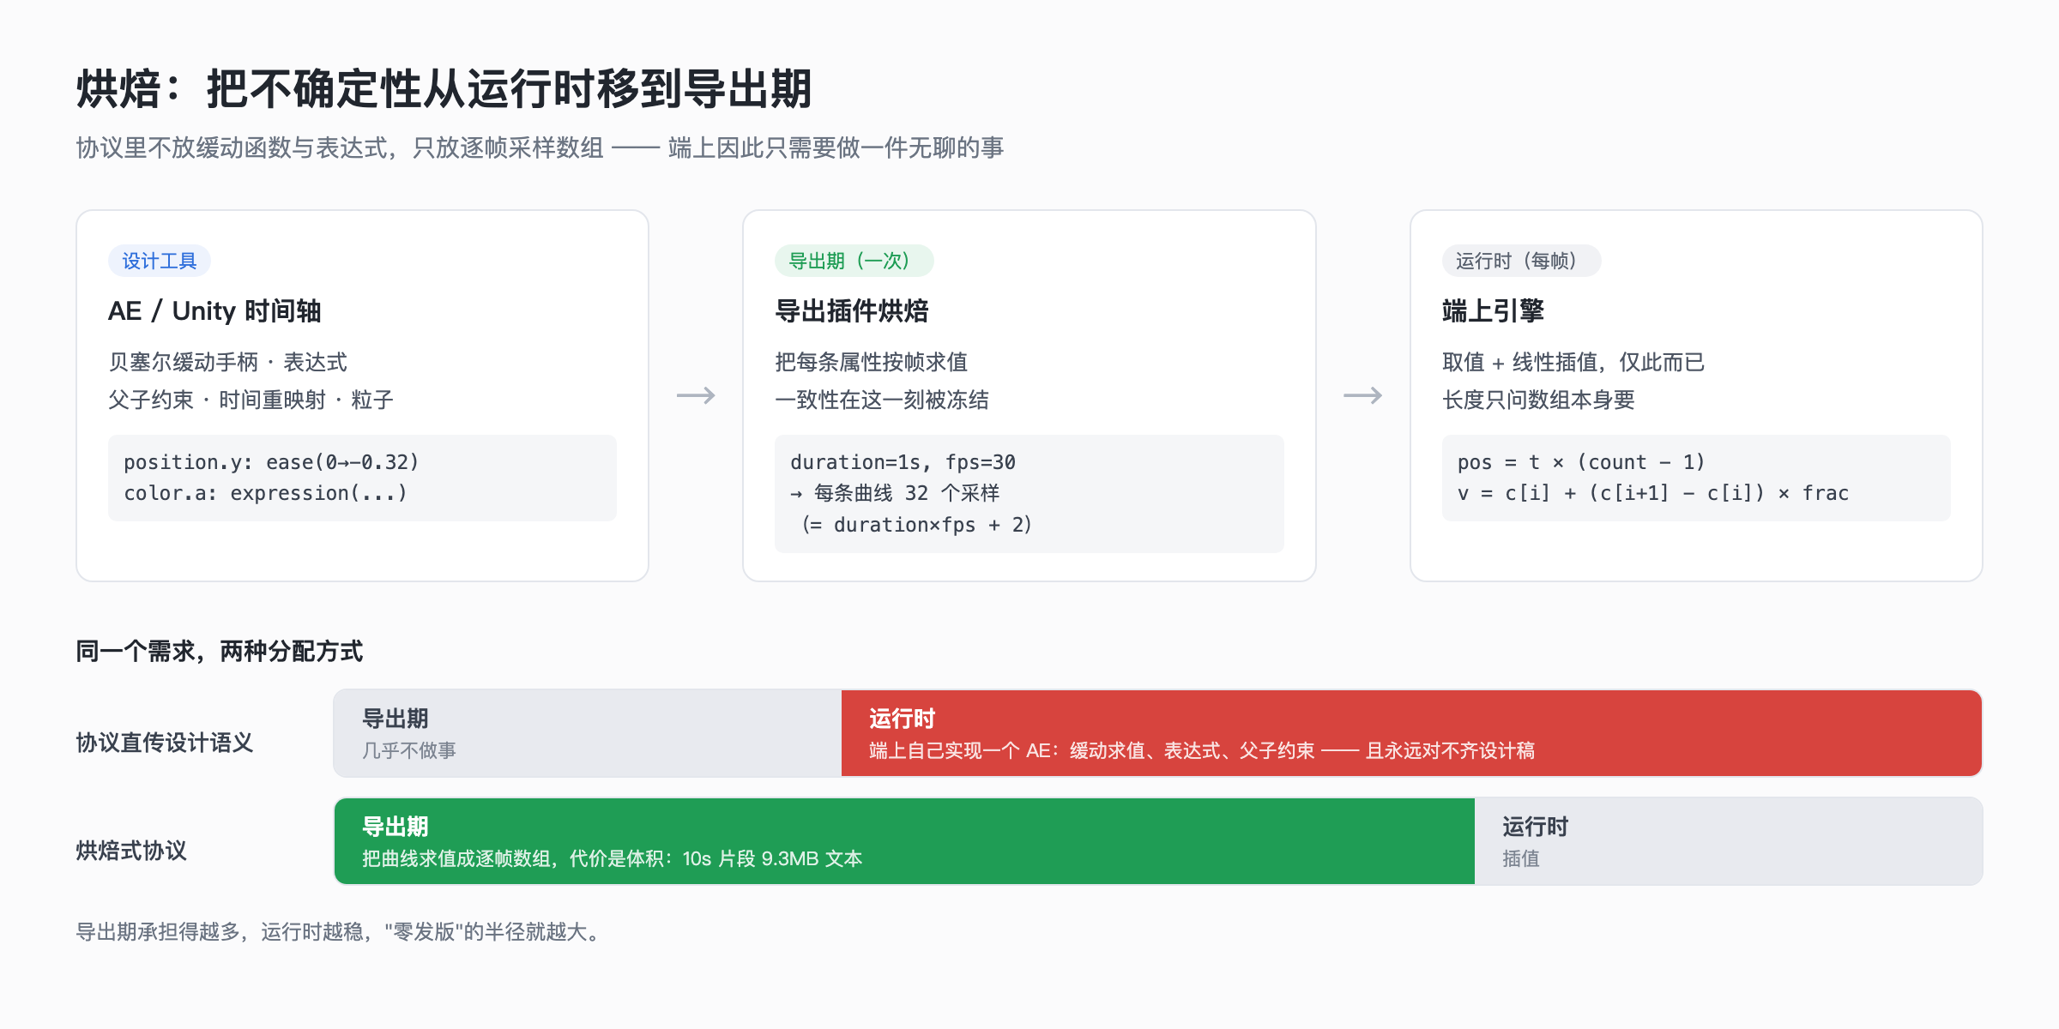The width and height of the screenshot is (2059, 1029).
Task: Click the gray 导出期 几乎不做事 bar segment
Action: pyautogui.click(x=588, y=733)
